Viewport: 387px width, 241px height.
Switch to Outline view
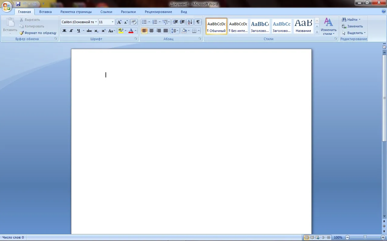tap(323, 237)
